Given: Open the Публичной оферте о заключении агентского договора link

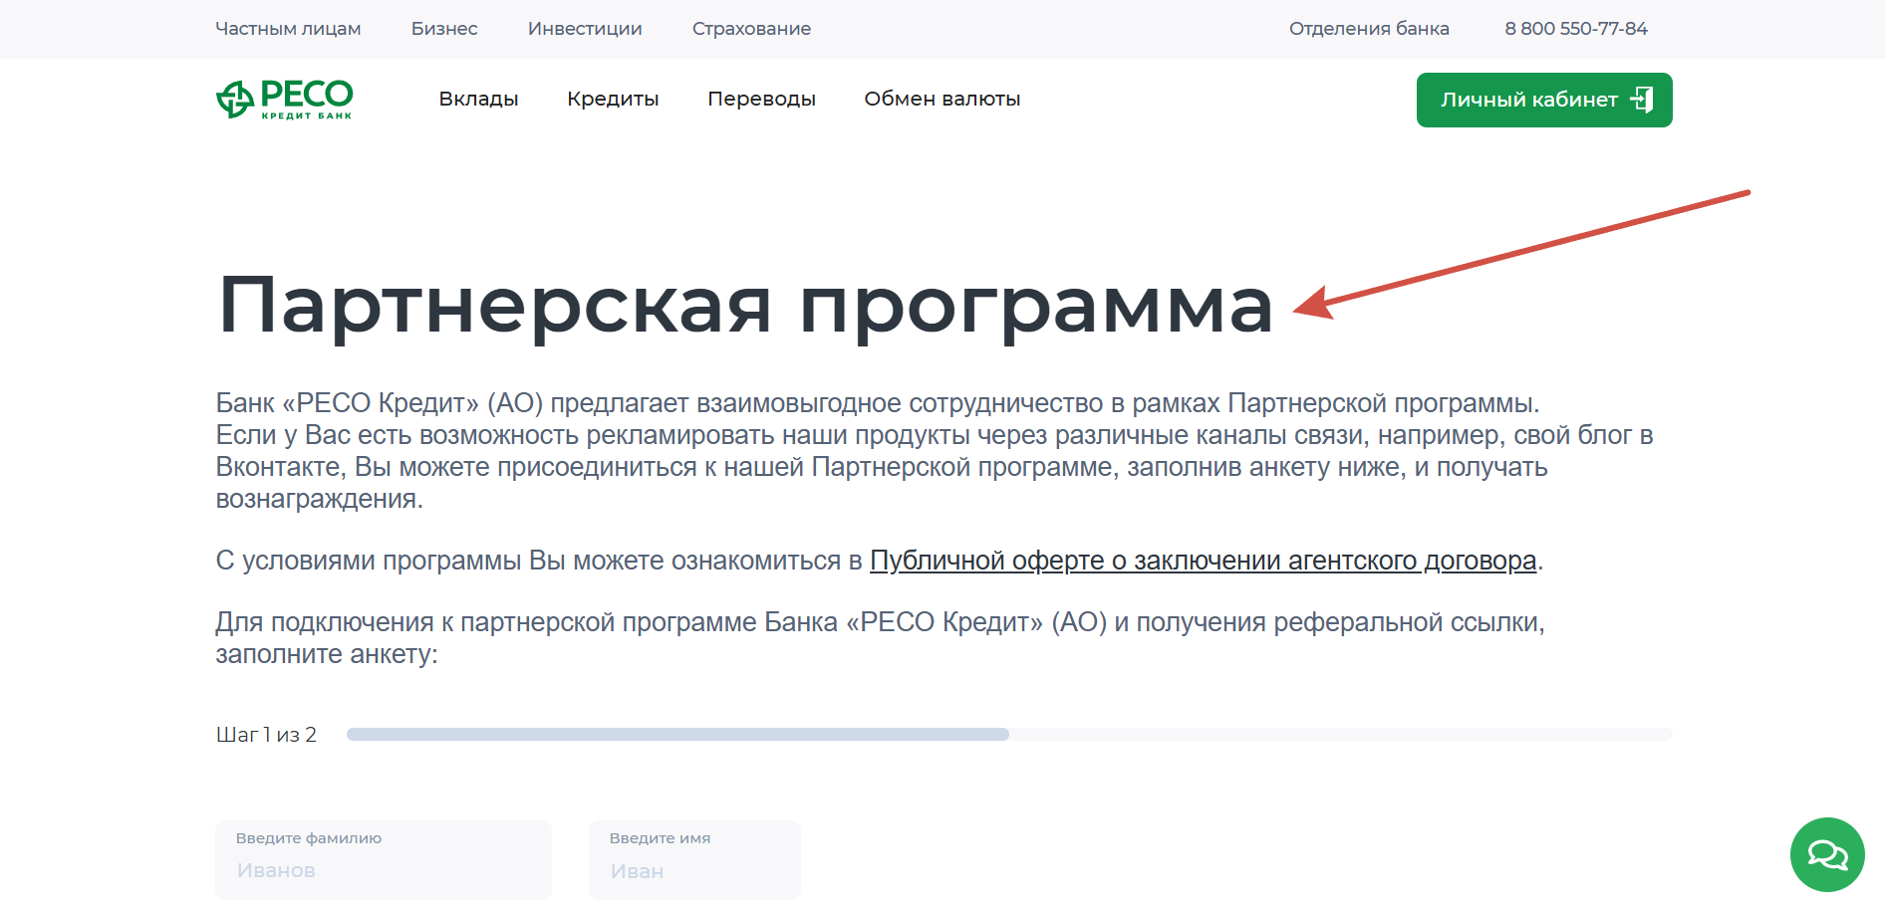Looking at the screenshot, I should 1204,561.
